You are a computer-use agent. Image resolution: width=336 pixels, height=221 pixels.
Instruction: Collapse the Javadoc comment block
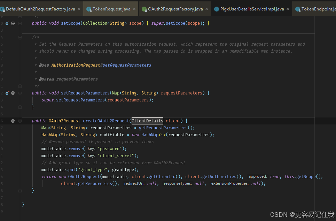tap(20, 37)
